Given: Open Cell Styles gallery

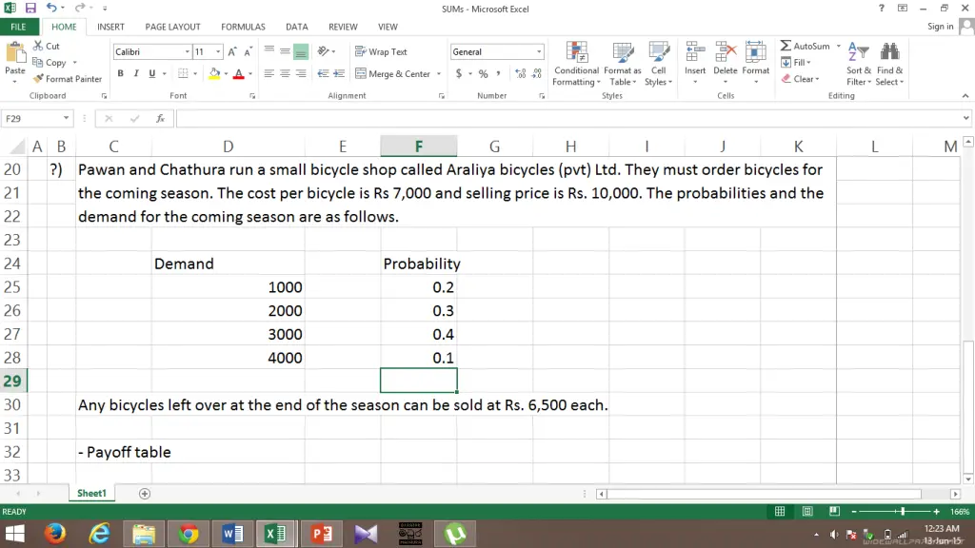Looking at the screenshot, I should [x=659, y=64].
